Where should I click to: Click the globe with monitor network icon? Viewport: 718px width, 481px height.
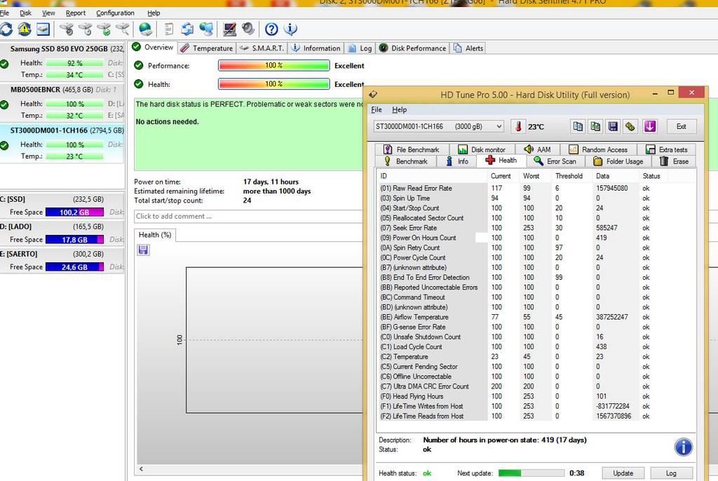(206, 29)
